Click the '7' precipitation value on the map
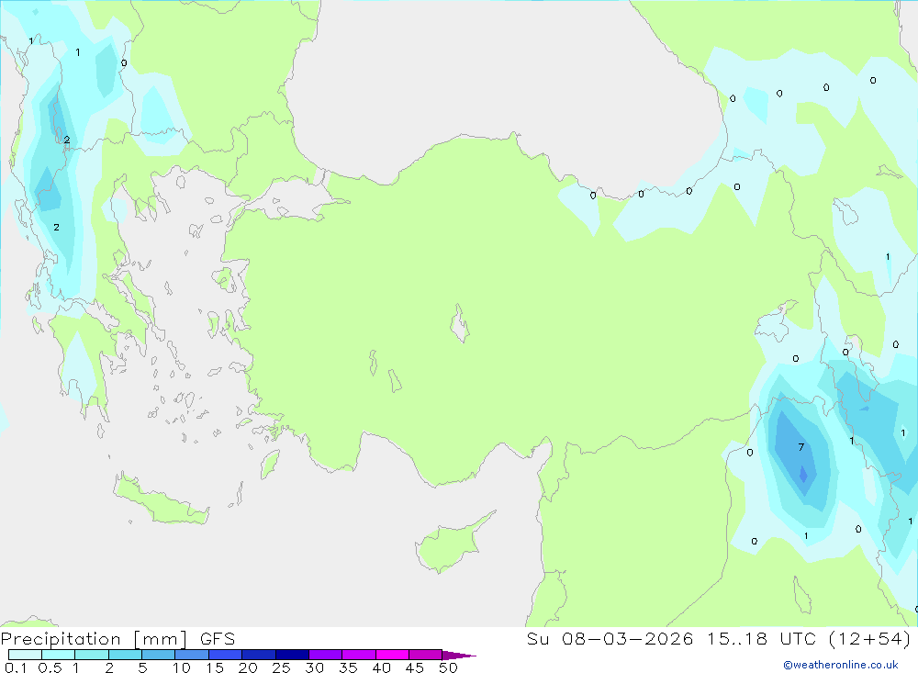Screen dimensions: 918x673 coord(800,447)
